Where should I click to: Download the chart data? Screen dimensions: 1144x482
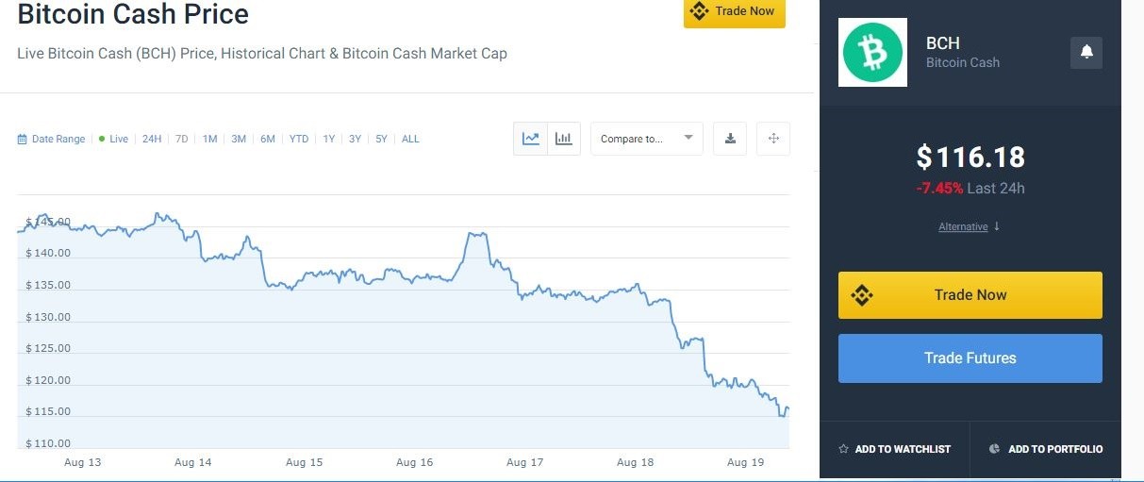[730, 139]
